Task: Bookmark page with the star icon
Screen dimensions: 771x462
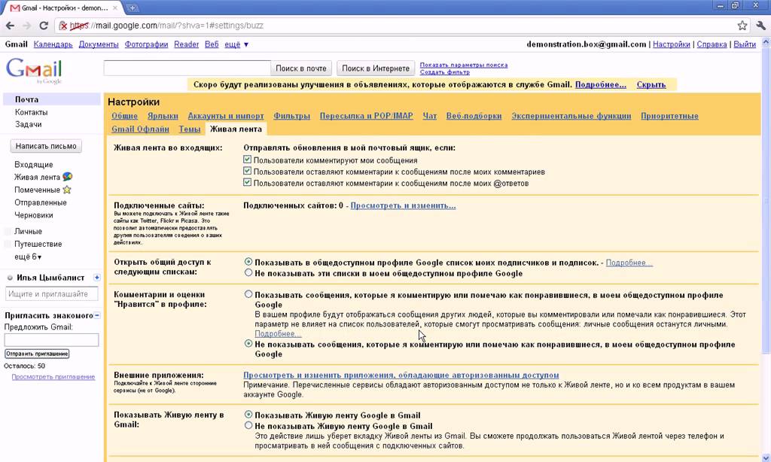Action: (742, 26)
